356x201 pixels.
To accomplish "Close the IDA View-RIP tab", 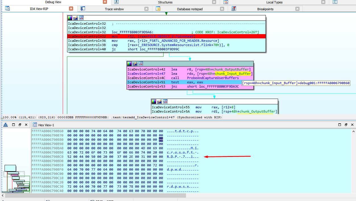I will 71,9.
